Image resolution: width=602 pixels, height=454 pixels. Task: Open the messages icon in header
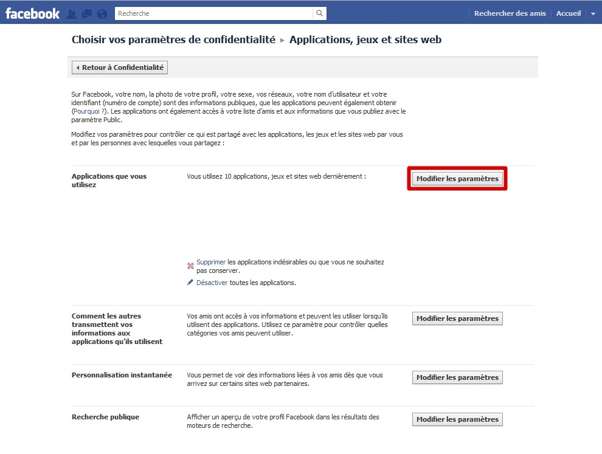pos(87,14)
